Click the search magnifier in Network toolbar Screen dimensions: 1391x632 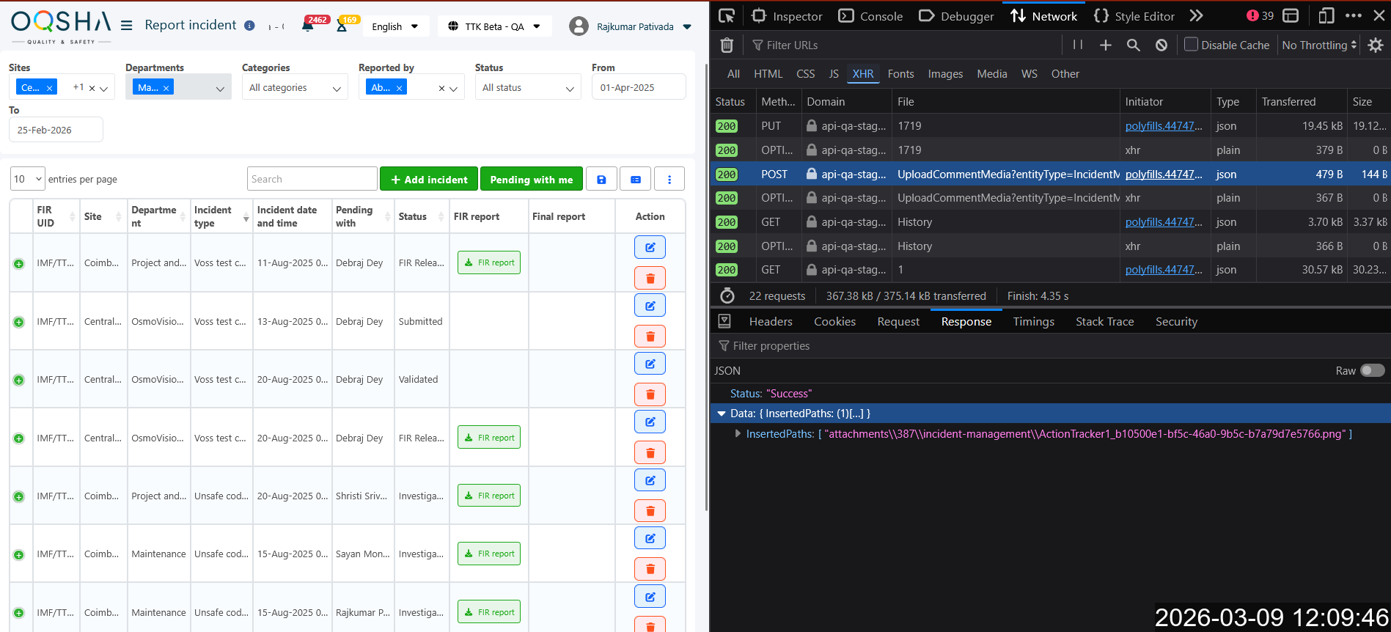coord(1133,45)
